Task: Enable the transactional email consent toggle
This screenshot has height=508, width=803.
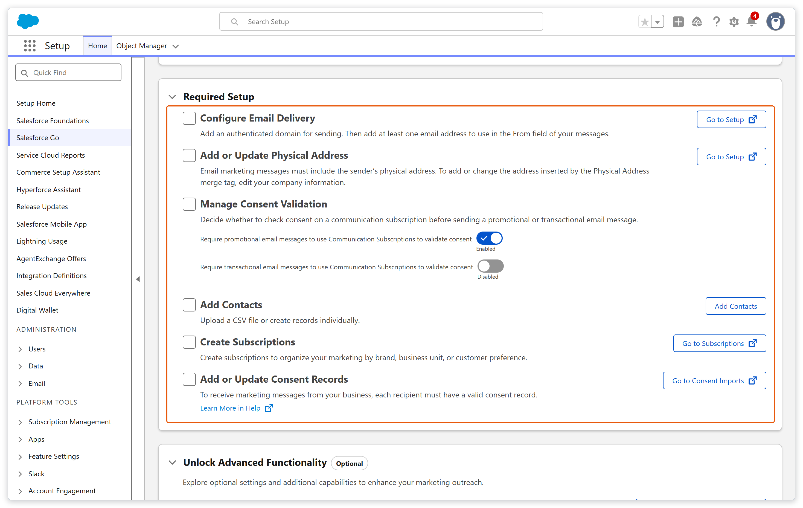Action: click(491, 266)
